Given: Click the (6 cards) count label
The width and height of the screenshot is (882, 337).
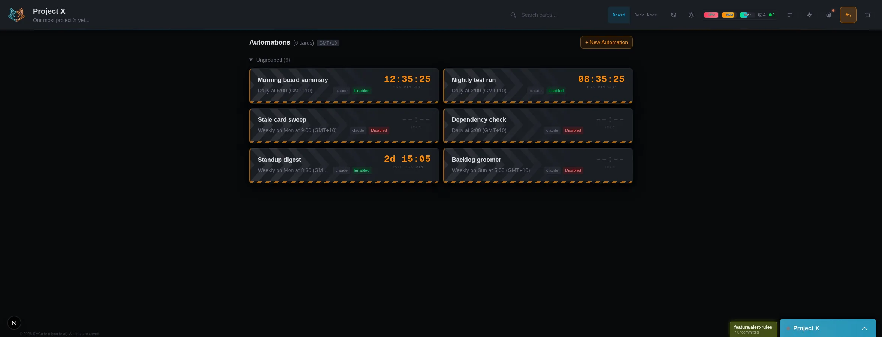Looking at the screenshot, I should (x=303, y=43).
